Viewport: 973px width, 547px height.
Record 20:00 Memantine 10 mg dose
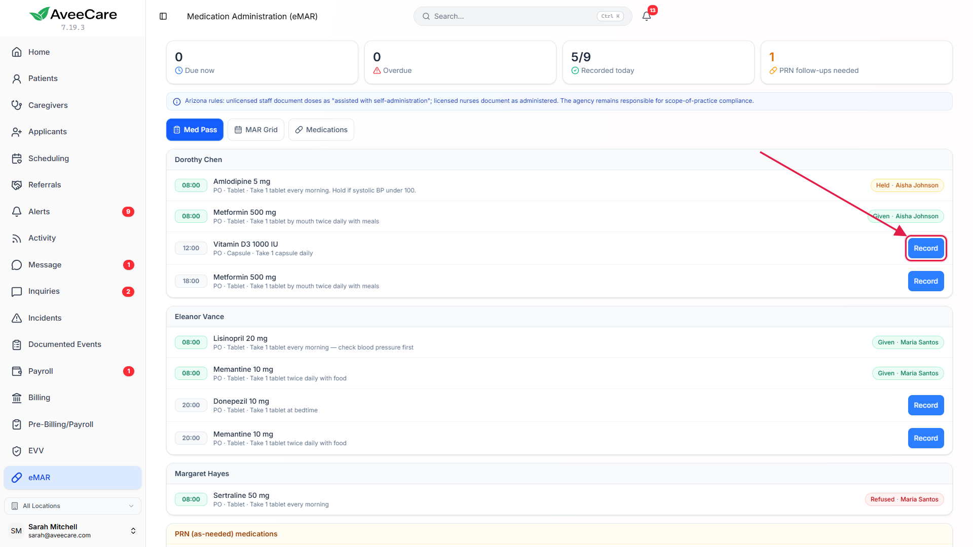tap(926, 438)
